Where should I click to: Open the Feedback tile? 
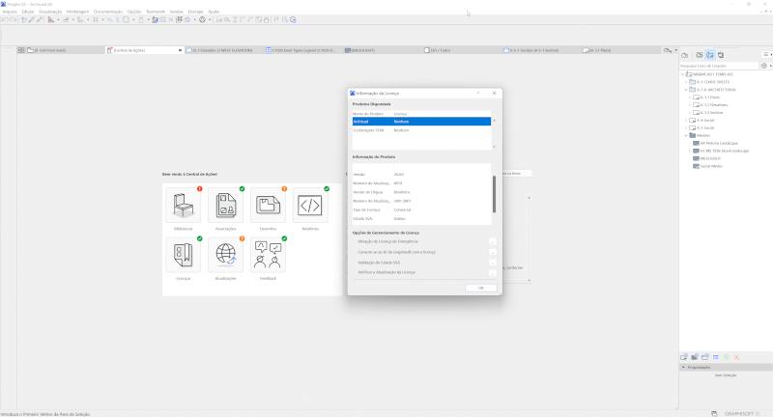coord(268,255)
